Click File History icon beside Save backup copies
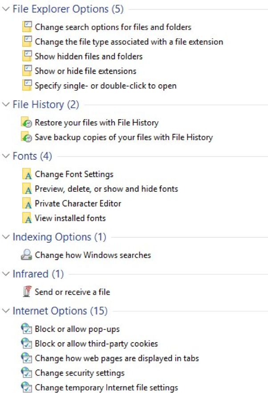 [27, 137]
